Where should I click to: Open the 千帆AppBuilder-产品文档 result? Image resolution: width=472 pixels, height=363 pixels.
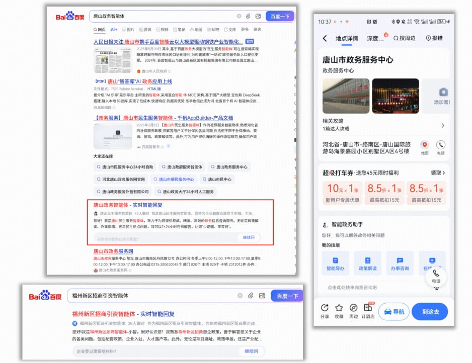click(163, 118)
